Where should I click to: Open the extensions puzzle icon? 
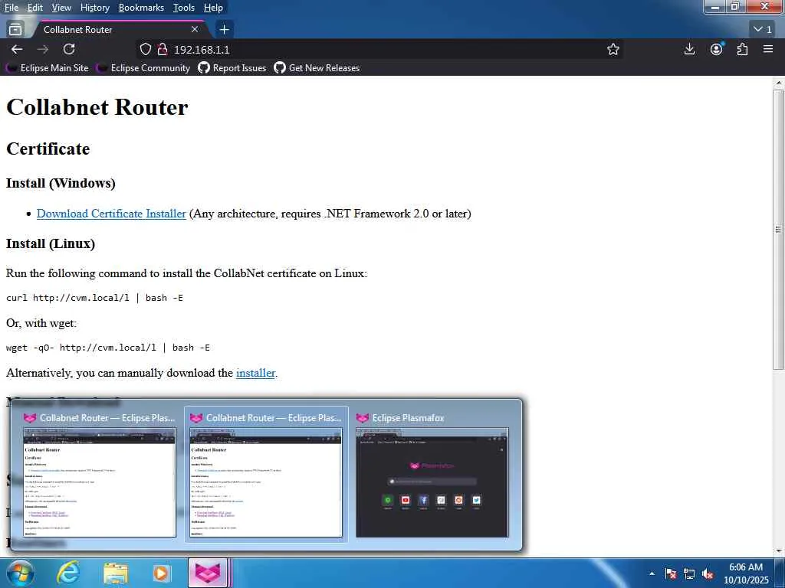[x=742, y=49]
